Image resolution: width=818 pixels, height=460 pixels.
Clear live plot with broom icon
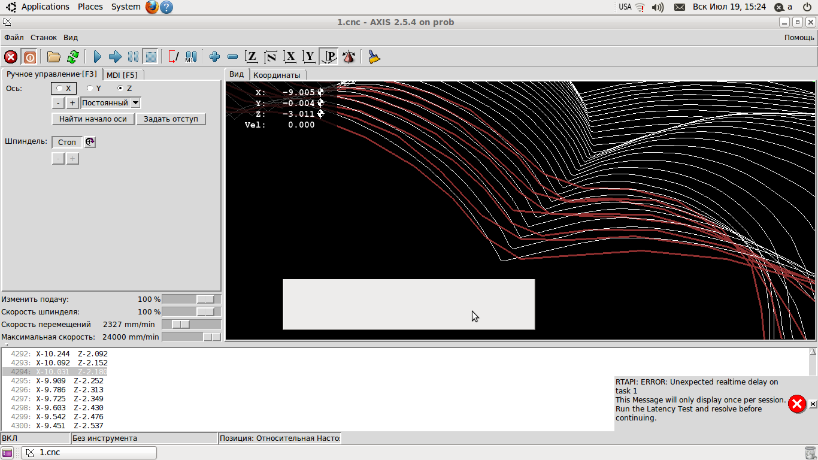click(x=374, y=57)
